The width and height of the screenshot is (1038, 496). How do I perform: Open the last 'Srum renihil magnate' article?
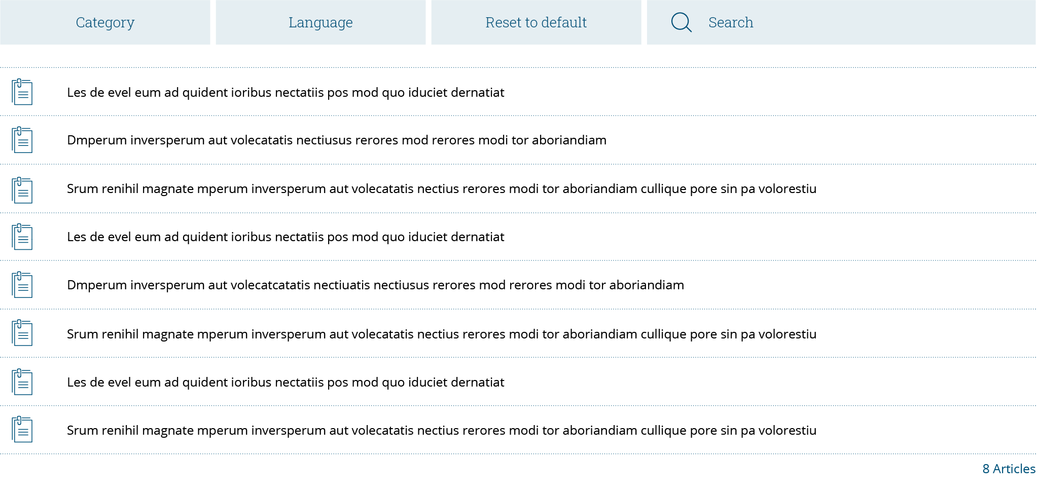(x=441, y=431)
